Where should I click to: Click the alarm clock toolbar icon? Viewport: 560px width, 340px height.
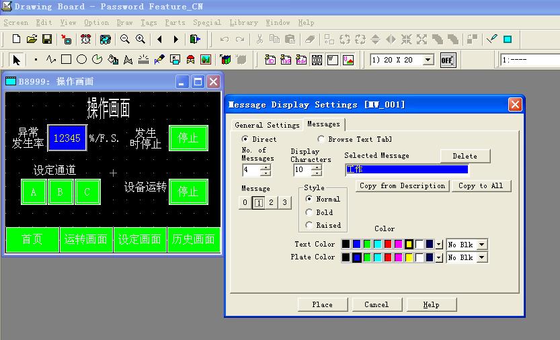coord(86,40)
